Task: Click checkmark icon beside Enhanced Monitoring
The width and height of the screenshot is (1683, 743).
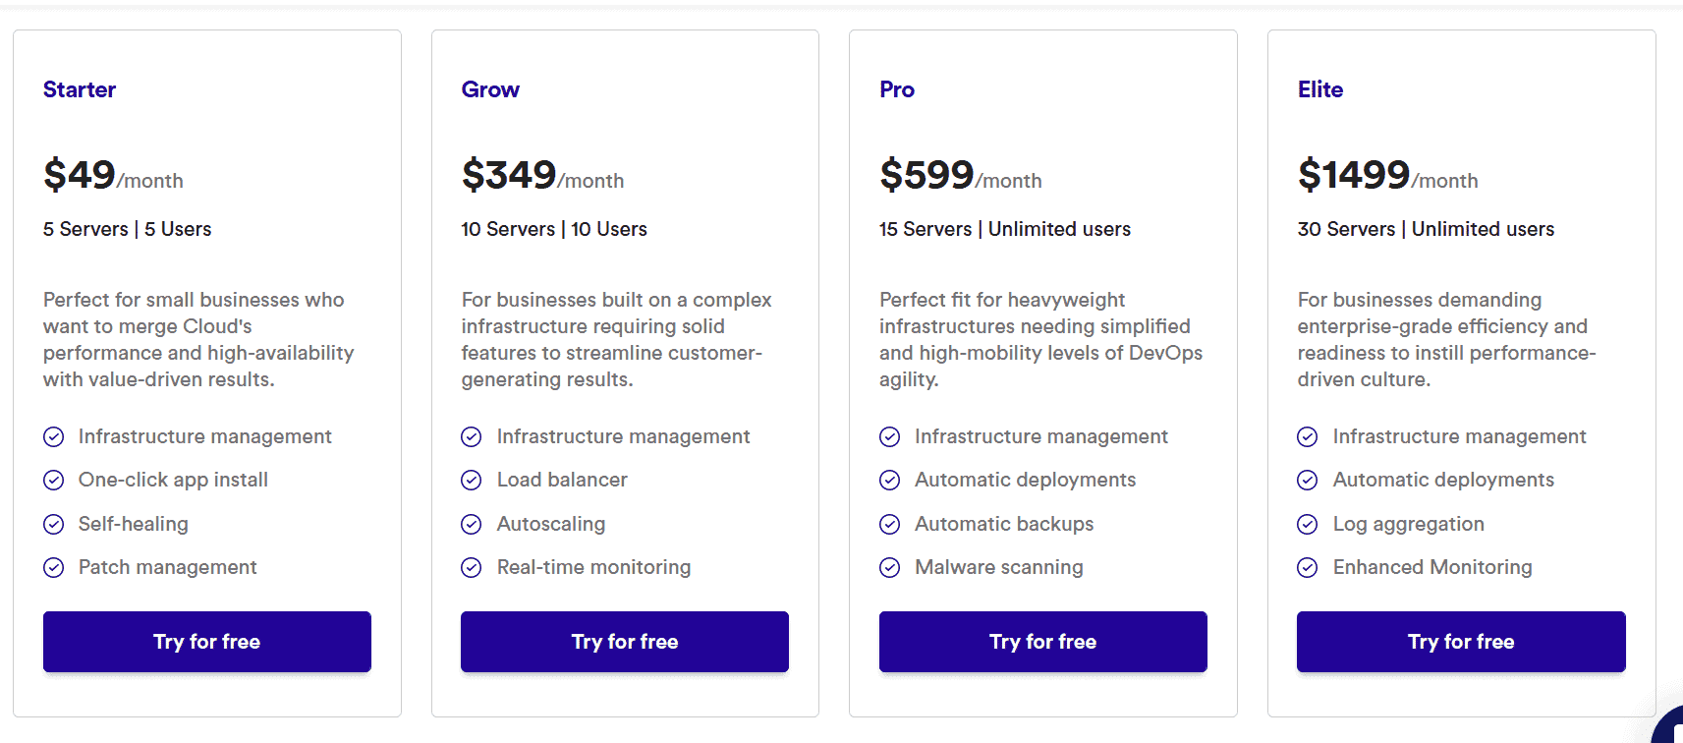Action: pos(1308,567)
